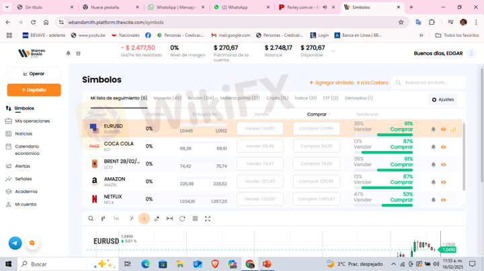Set alert bell for AMAZON row
This screenshot has width=484, height=271.
pyautogui.click(x=434, y=182)
